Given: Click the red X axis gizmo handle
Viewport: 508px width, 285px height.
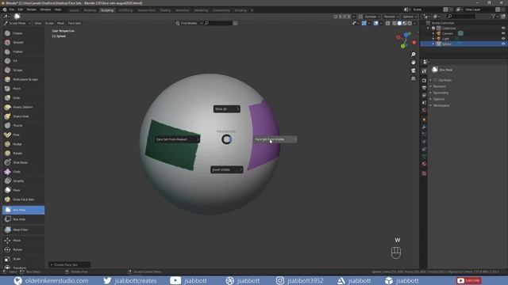Looking at the screenshot, I should click(x=414, y=42).
